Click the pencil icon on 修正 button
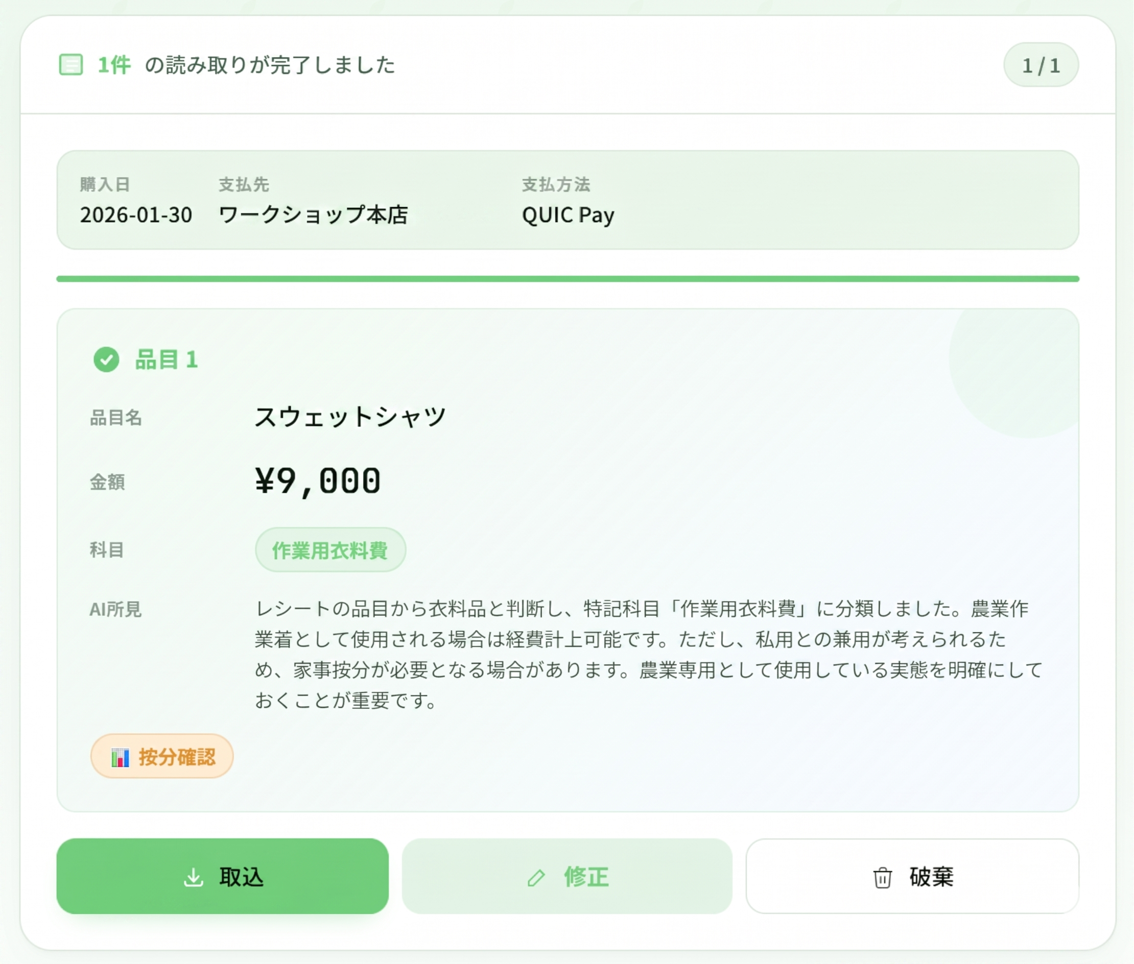Screen dimensions: 1134x964 coord(536,878)
